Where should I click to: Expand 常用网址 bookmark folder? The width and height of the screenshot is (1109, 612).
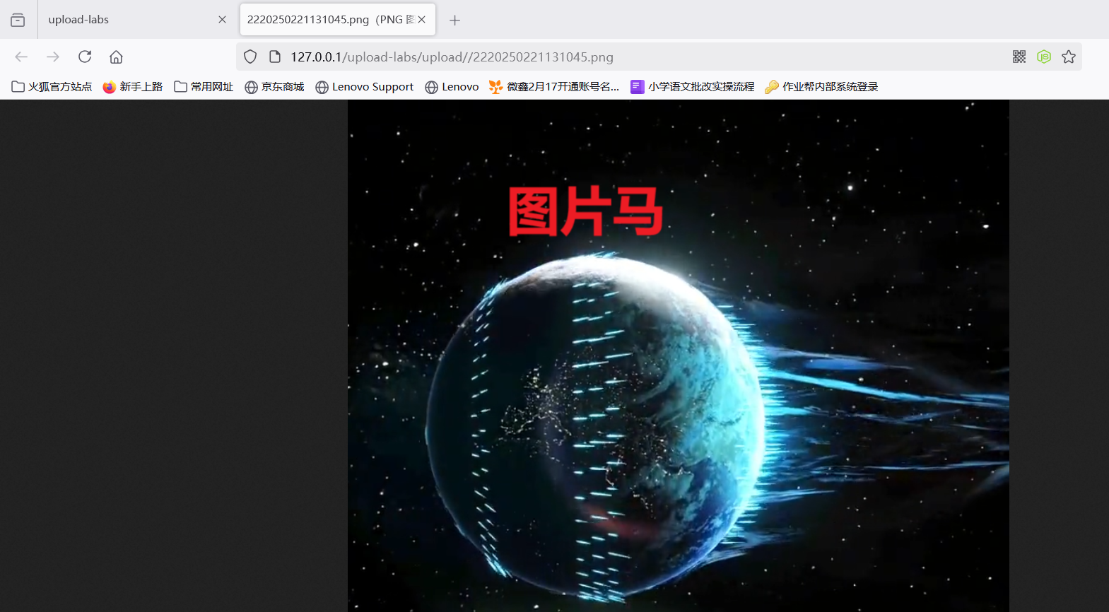tap(204, 87)
